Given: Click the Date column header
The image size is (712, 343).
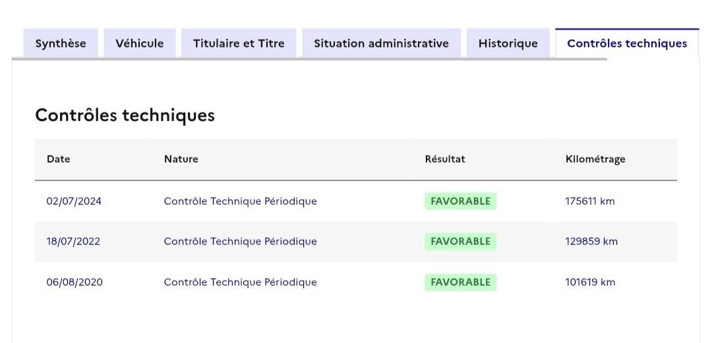Looking at the screenshot, I should pyautogui.click(x=58, y=159).
